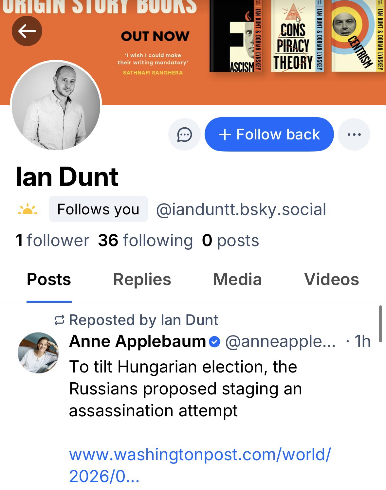The width and height of the screenshot is (386, 490).
Task: Switch to the Media tab
Action: pos(237,280)
